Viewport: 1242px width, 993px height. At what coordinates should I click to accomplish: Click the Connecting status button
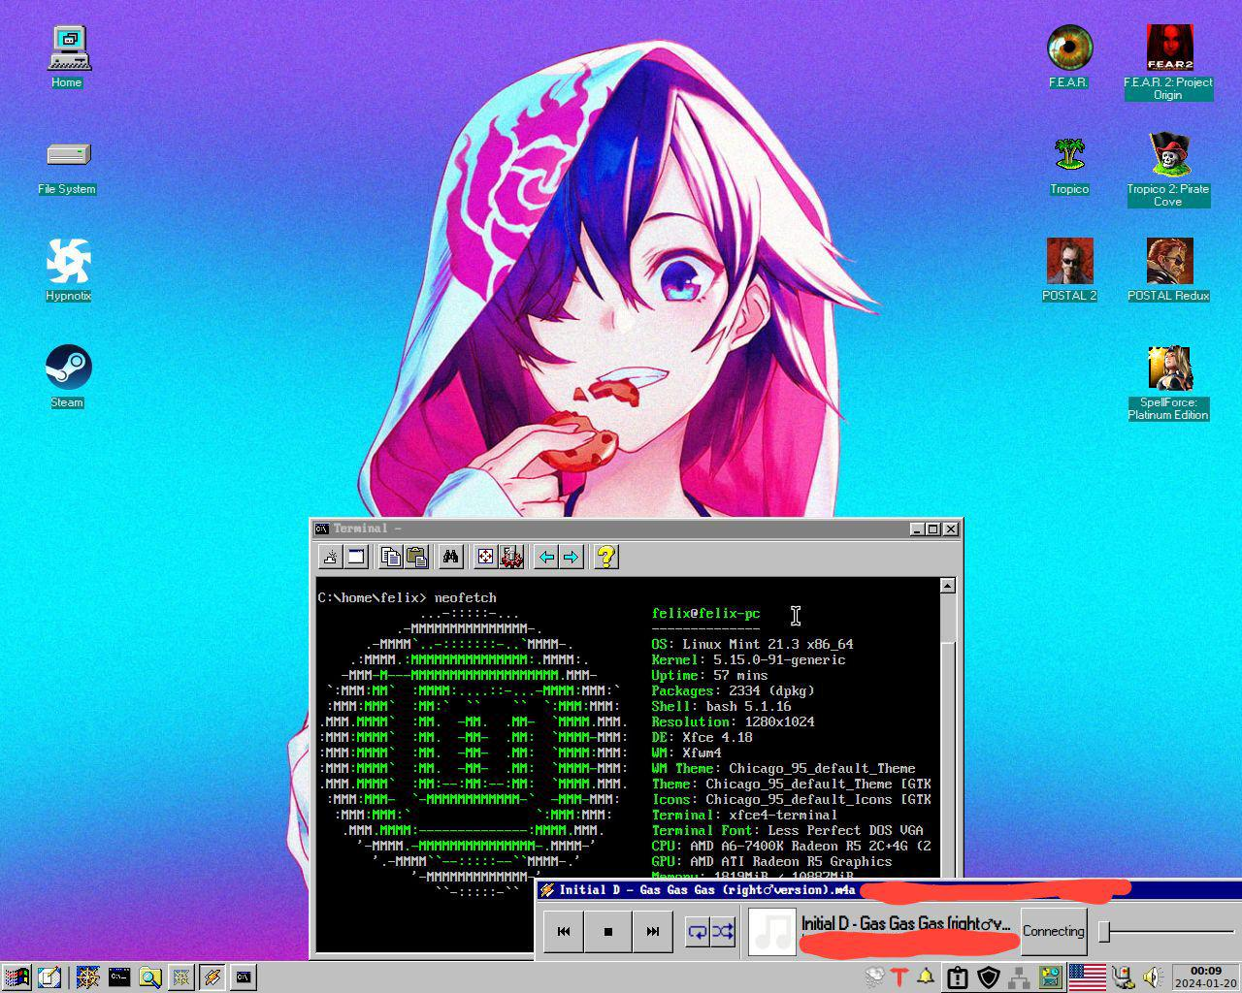pos(1054,931)
